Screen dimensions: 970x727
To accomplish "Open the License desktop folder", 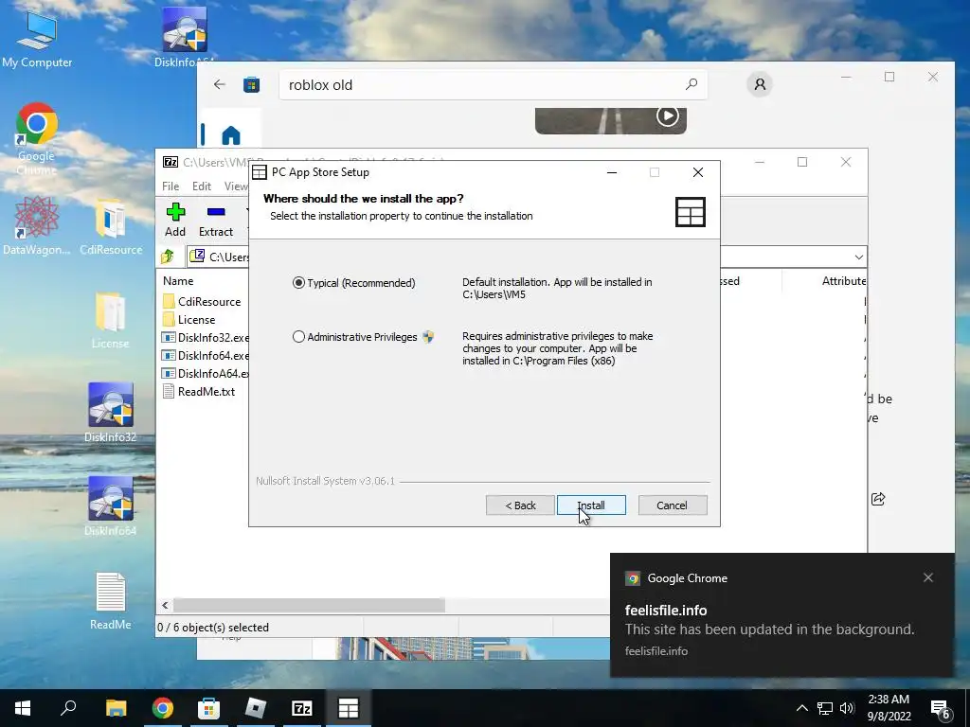I will point(111,321).
